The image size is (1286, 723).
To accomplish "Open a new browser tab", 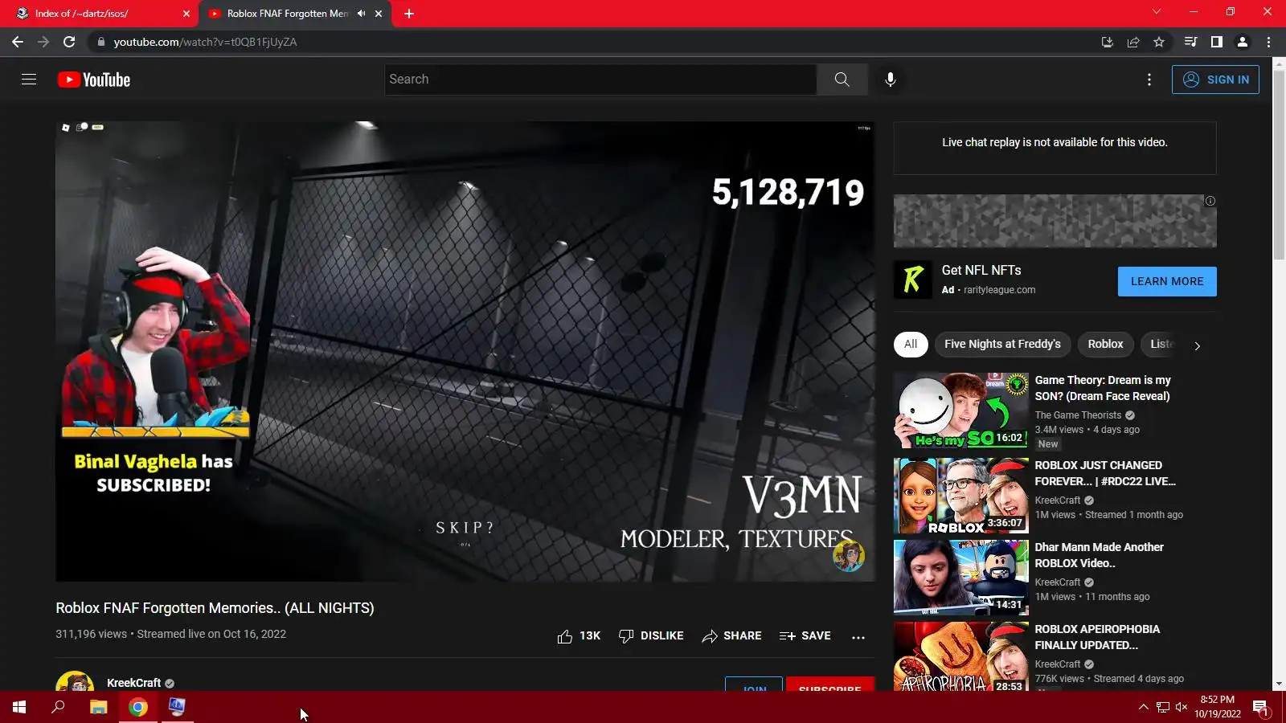I will (408, 14).
